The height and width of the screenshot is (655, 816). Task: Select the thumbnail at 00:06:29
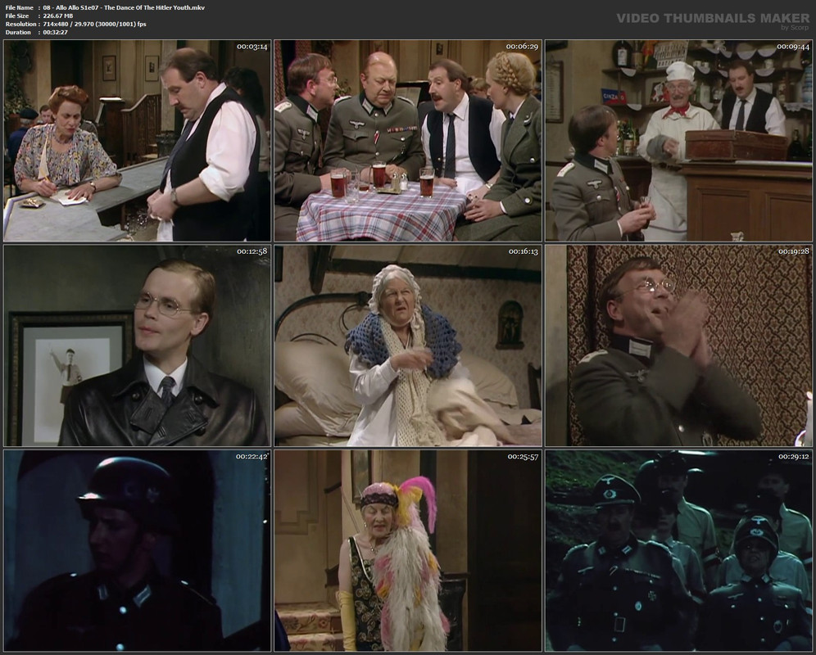coord(408,141)
